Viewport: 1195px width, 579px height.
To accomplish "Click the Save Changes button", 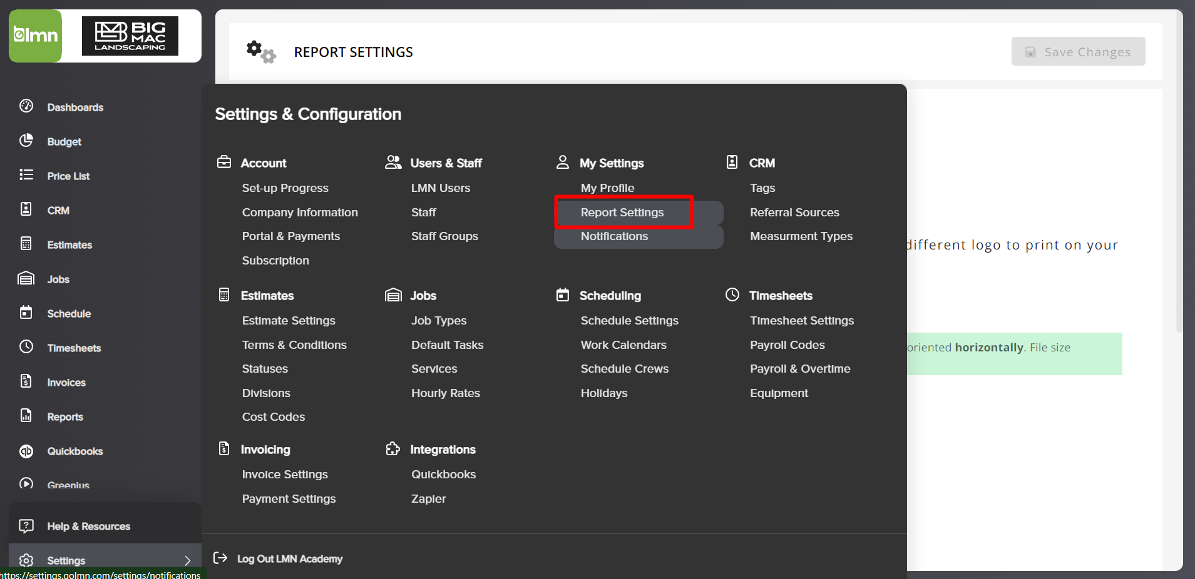I will pyautogui.click(x=1078, y=51).
